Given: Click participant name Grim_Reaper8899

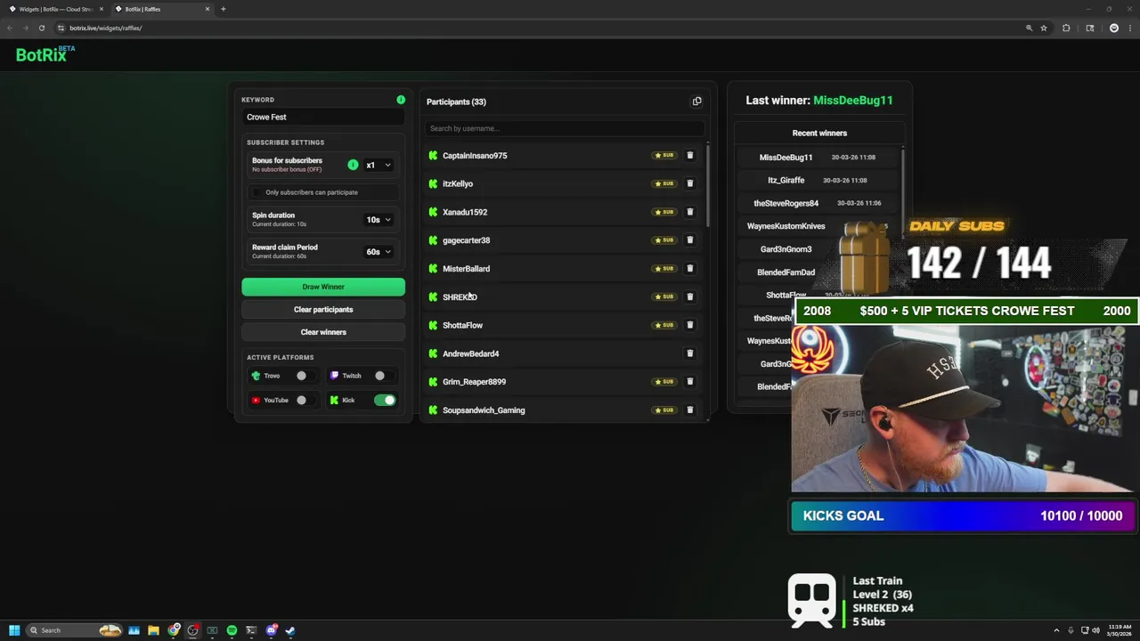Looking at the screenshot, I should tap(474, 382).
